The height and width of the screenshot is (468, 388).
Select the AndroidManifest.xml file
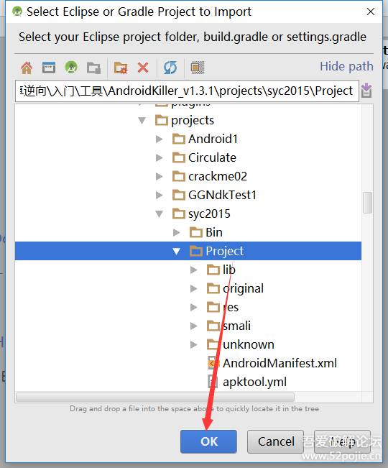coord(272,363)
